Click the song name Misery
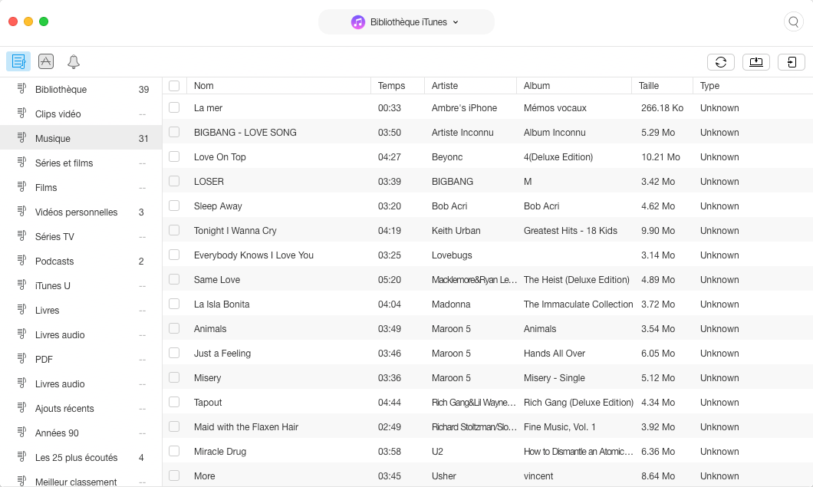Image resolution: width=813 pixels, height=487 pixels. point(207,377)
